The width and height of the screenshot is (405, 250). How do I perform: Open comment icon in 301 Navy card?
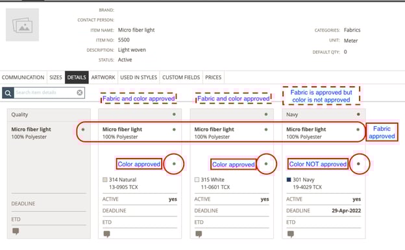point(291,234)
